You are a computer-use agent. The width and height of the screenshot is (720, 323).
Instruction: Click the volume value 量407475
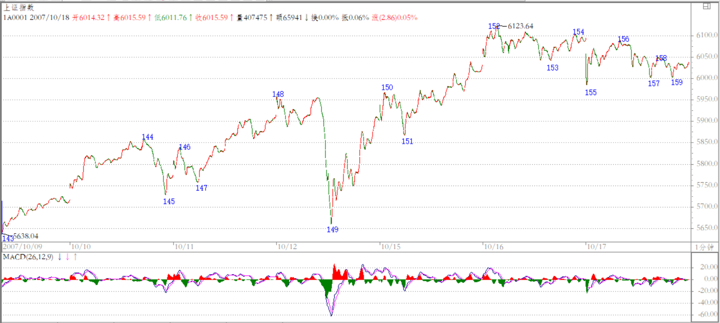tap(251, 17)
